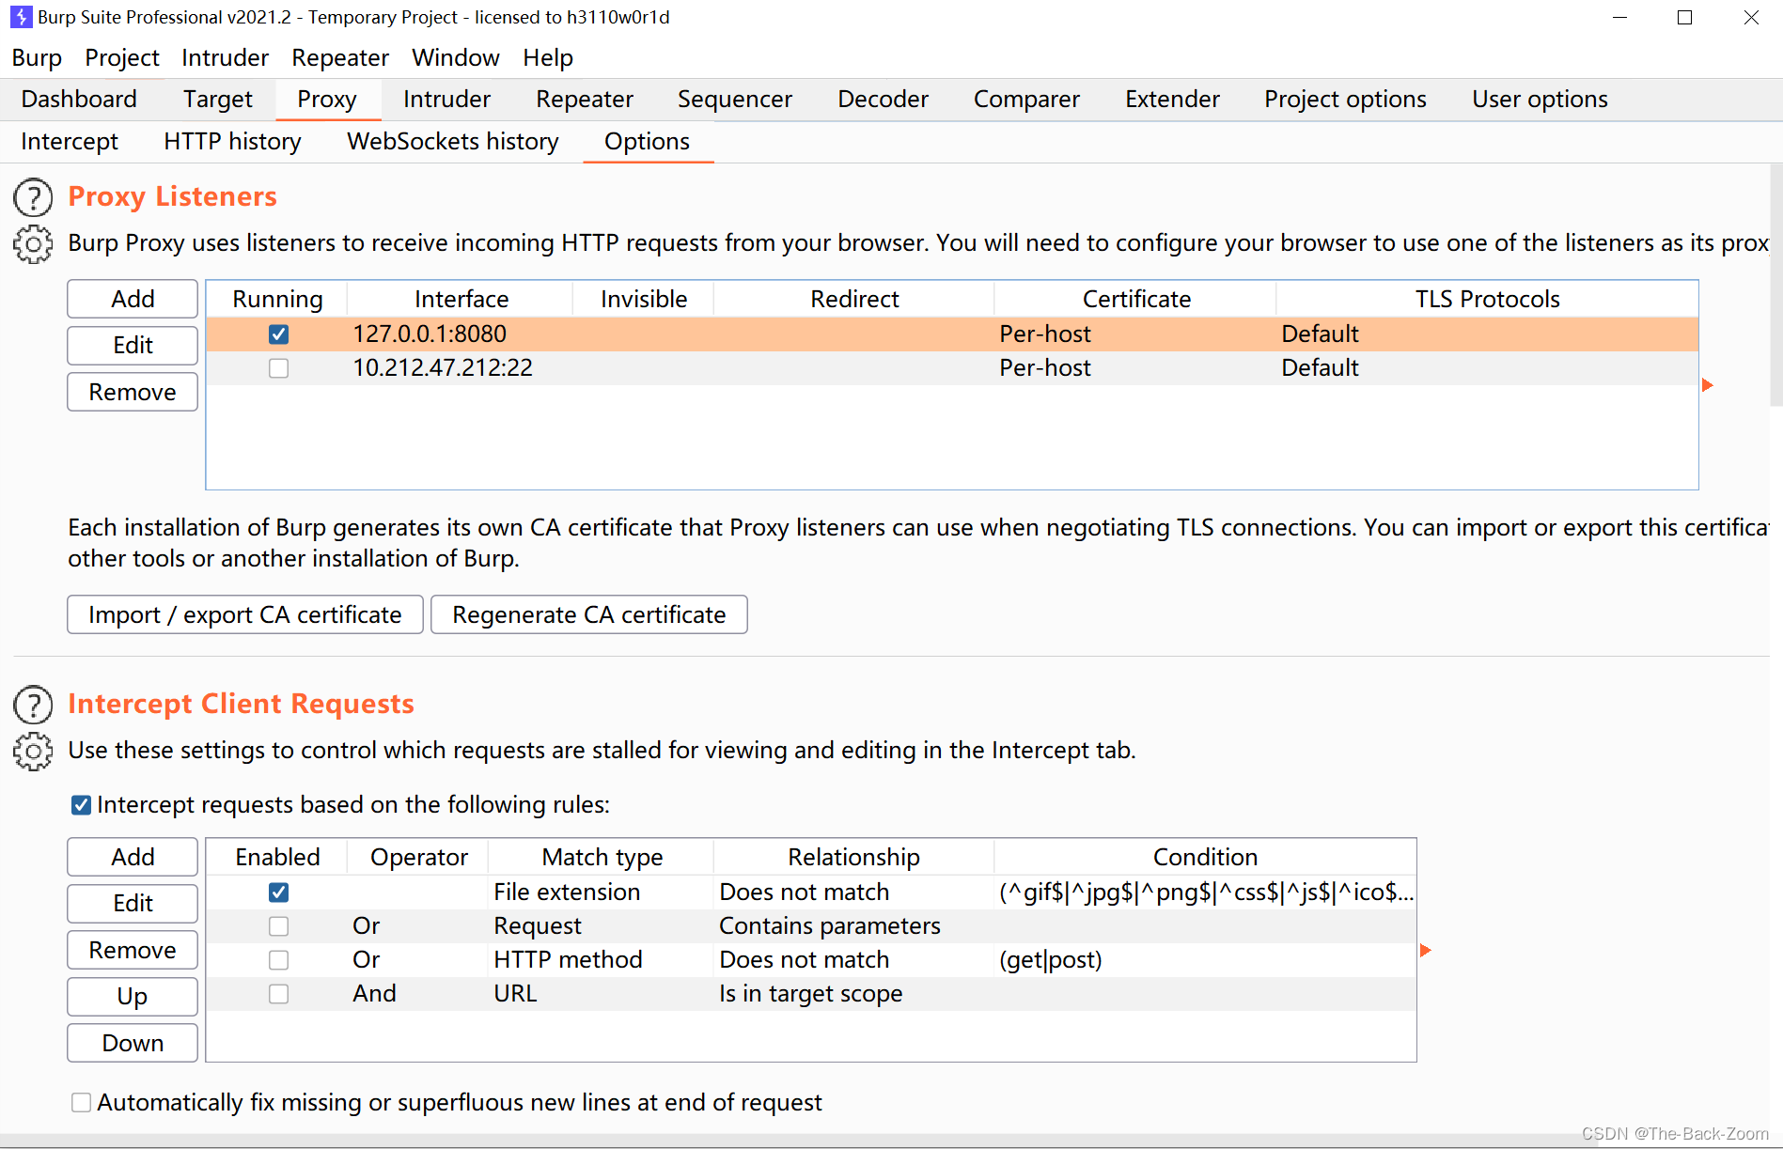
Task: Open Intercept Client Requests gear options
Action: click(33, 752)
